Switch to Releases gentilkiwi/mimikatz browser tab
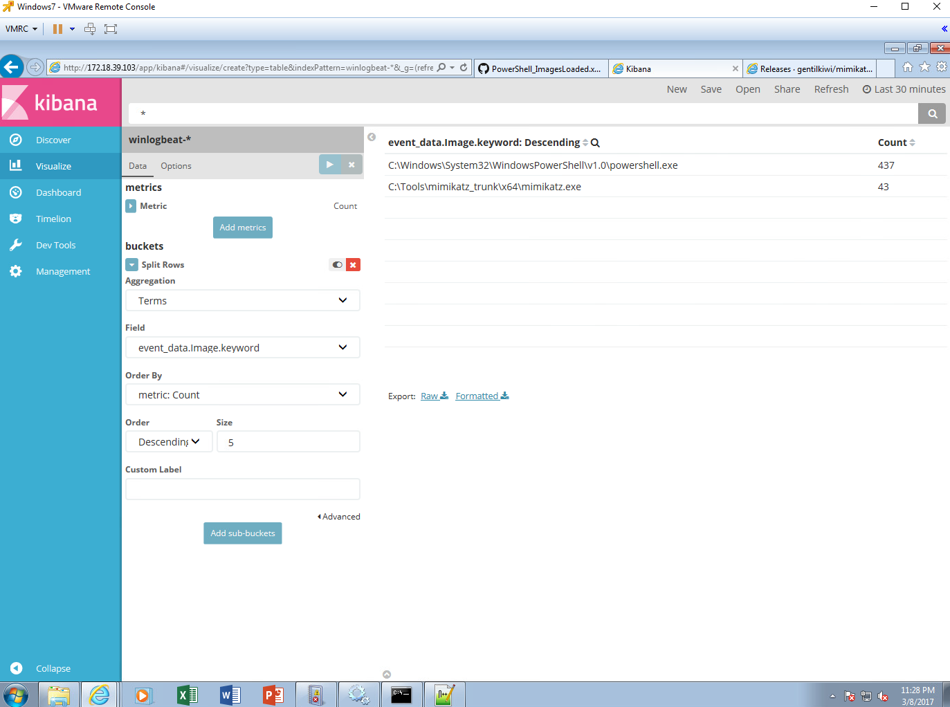Image resolution: width=950 pixels, height=707 pixels. point(810,68)
